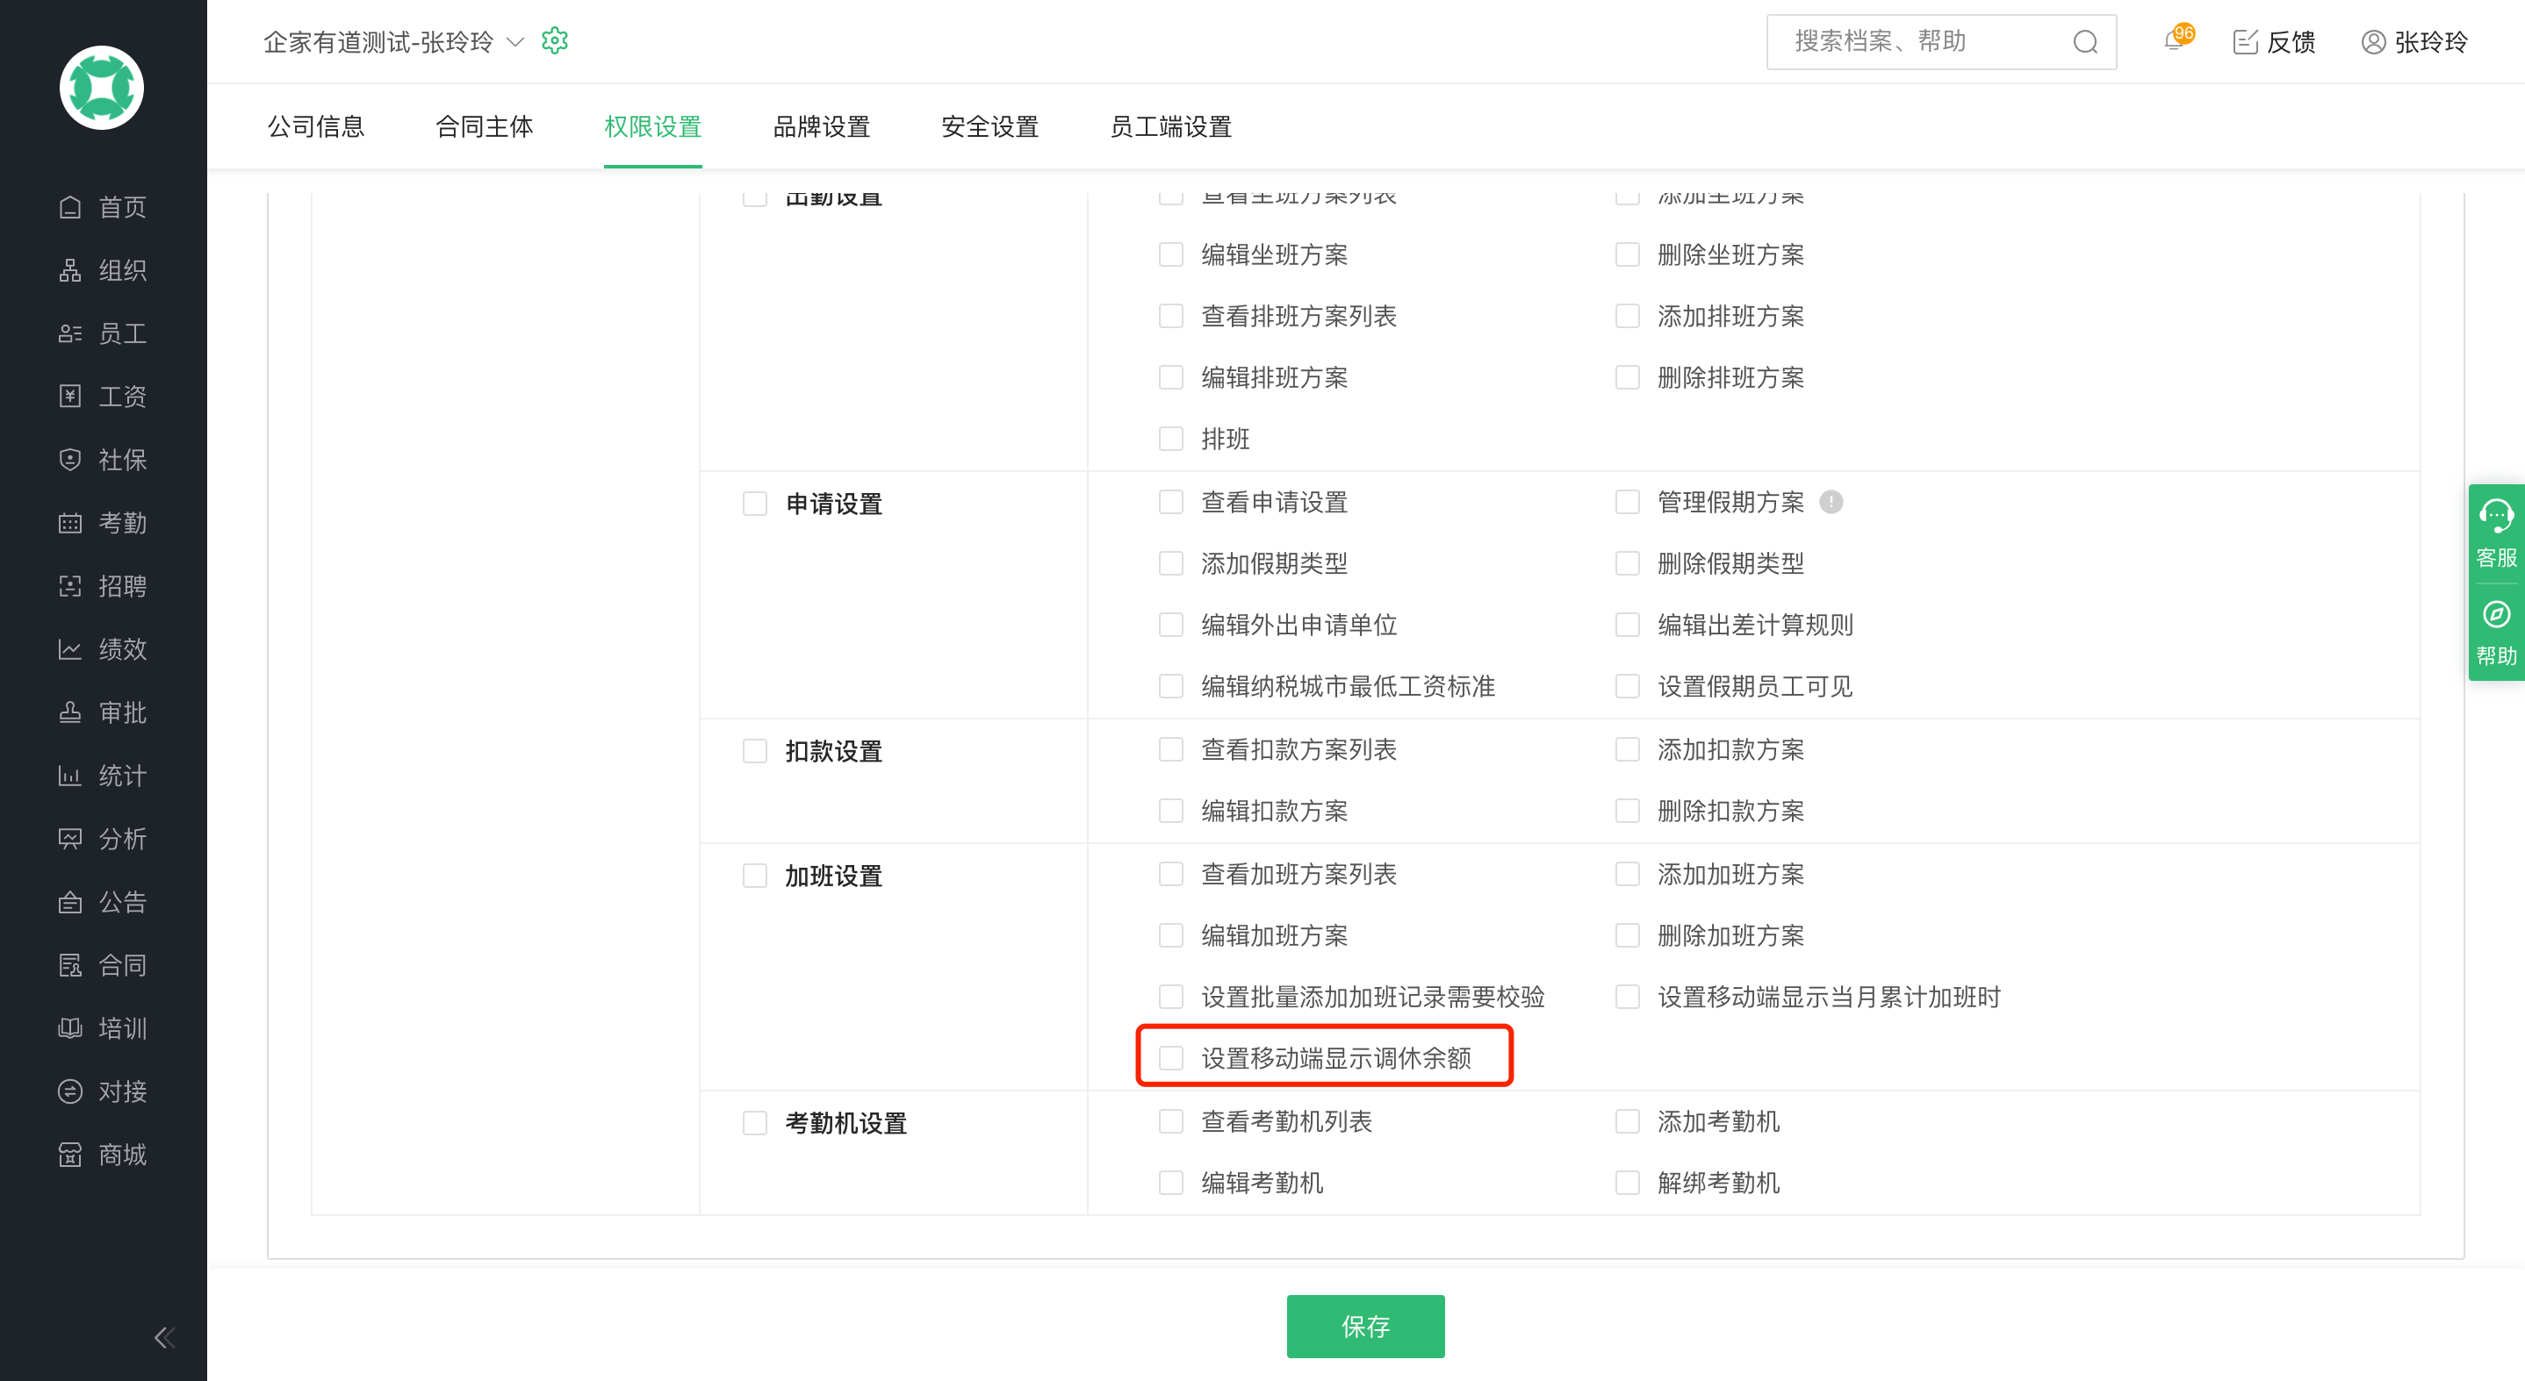Tick 删除排班方案 checkbox
Viewport: 2525px width, 1381px height.
click(x=1627, y=377)
